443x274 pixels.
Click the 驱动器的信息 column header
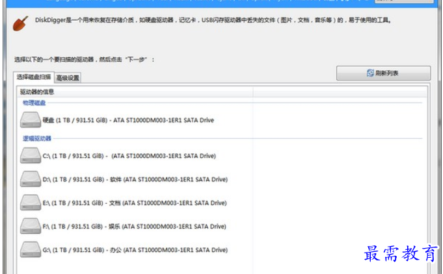pyautogui.click(x=135, y=92)
